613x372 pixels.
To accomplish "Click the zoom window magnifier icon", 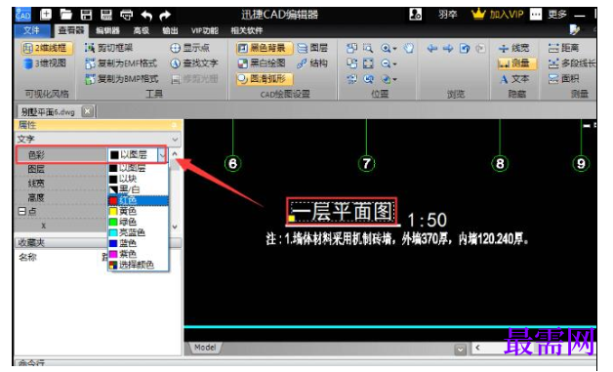I will point(368,48).
